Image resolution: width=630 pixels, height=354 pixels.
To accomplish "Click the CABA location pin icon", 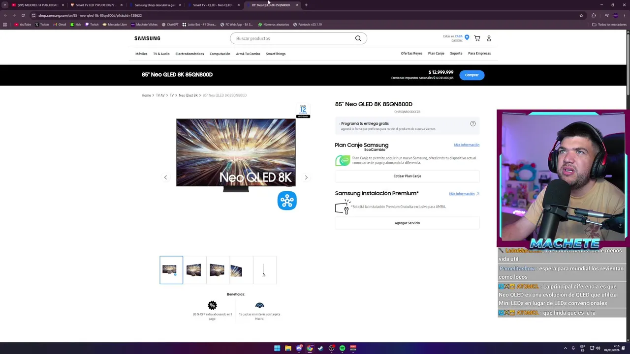I will [x=467, y=37].
